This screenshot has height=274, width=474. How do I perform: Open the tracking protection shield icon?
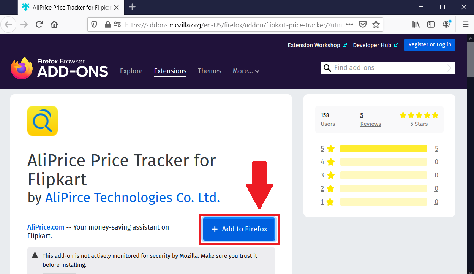pyautogui.click(x=95, y=25)
